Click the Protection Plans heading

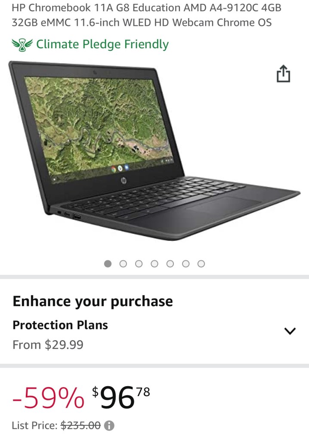click(60, 325)
